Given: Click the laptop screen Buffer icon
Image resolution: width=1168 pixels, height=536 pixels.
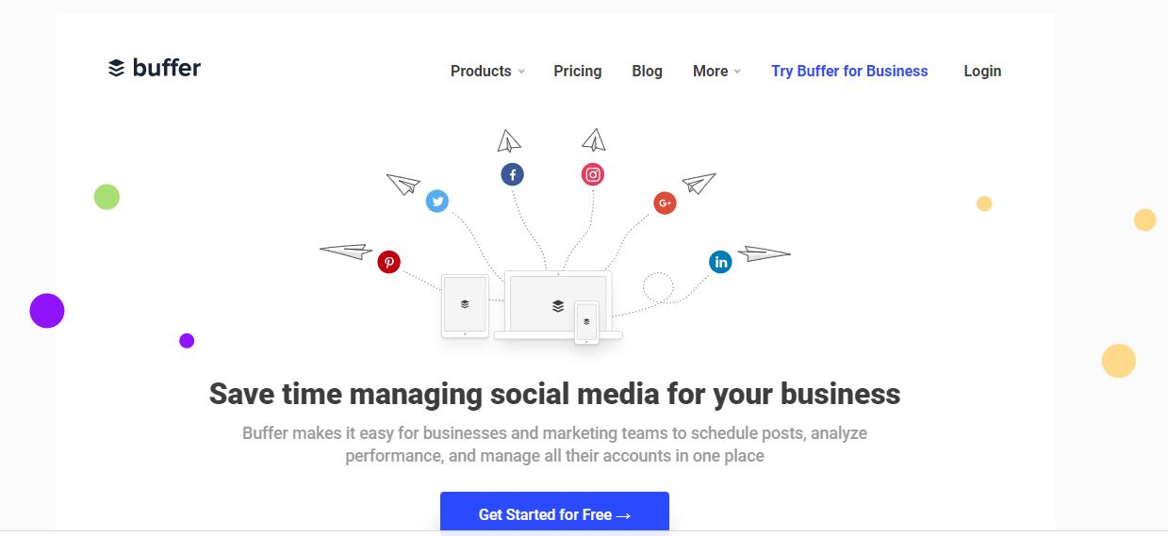Looking at the screenshot, I should click(x=558, y=306).
